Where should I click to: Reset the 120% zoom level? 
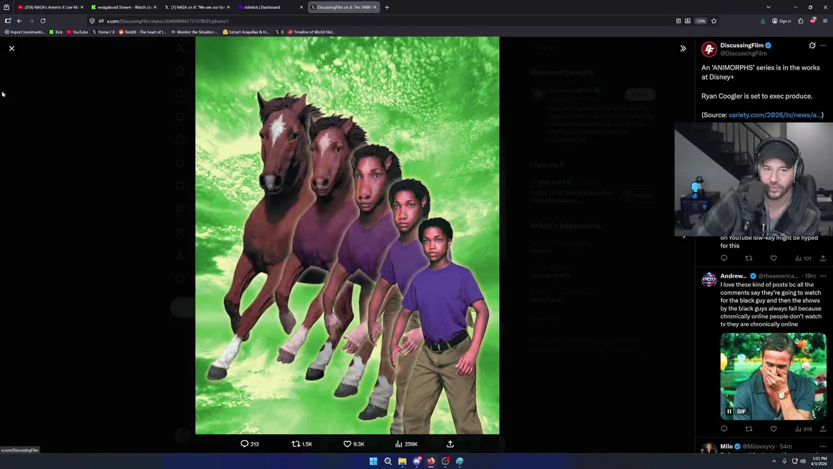point(700,21)
